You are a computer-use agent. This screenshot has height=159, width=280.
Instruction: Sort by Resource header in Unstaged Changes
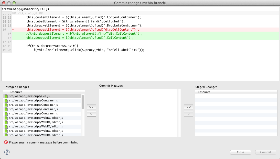(45, 92)
